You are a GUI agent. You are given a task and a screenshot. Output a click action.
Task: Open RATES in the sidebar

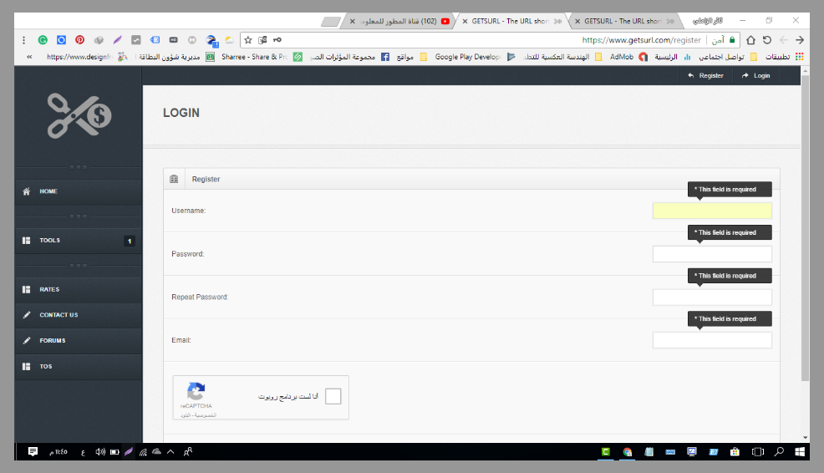coord(79,290)
